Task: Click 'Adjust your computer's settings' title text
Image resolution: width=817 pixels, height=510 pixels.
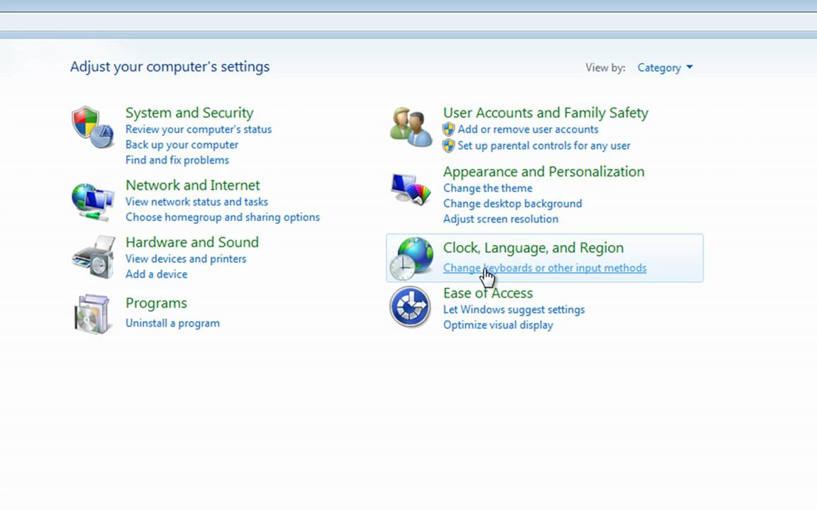Action: [x=170, y=67]
